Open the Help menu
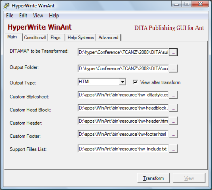Image resolution: width=212 pixels, height=190 pixels. (x=54, y=16)
